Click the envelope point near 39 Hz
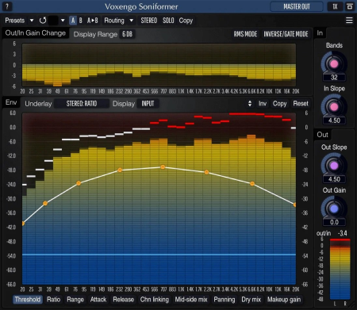The height and width of the screenshot is (310, 357). (45, 203)
